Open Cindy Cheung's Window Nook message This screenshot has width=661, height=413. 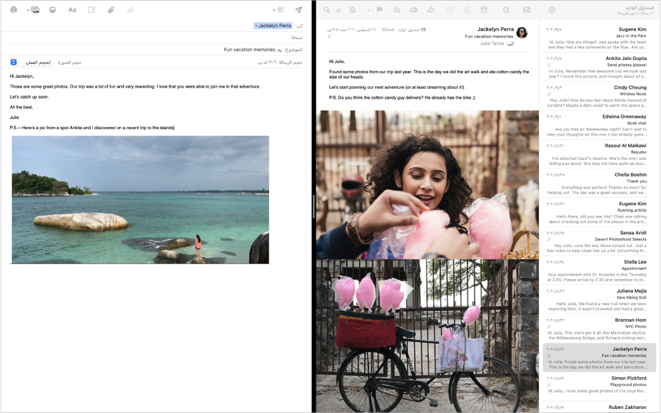click(x=599, y=96)
